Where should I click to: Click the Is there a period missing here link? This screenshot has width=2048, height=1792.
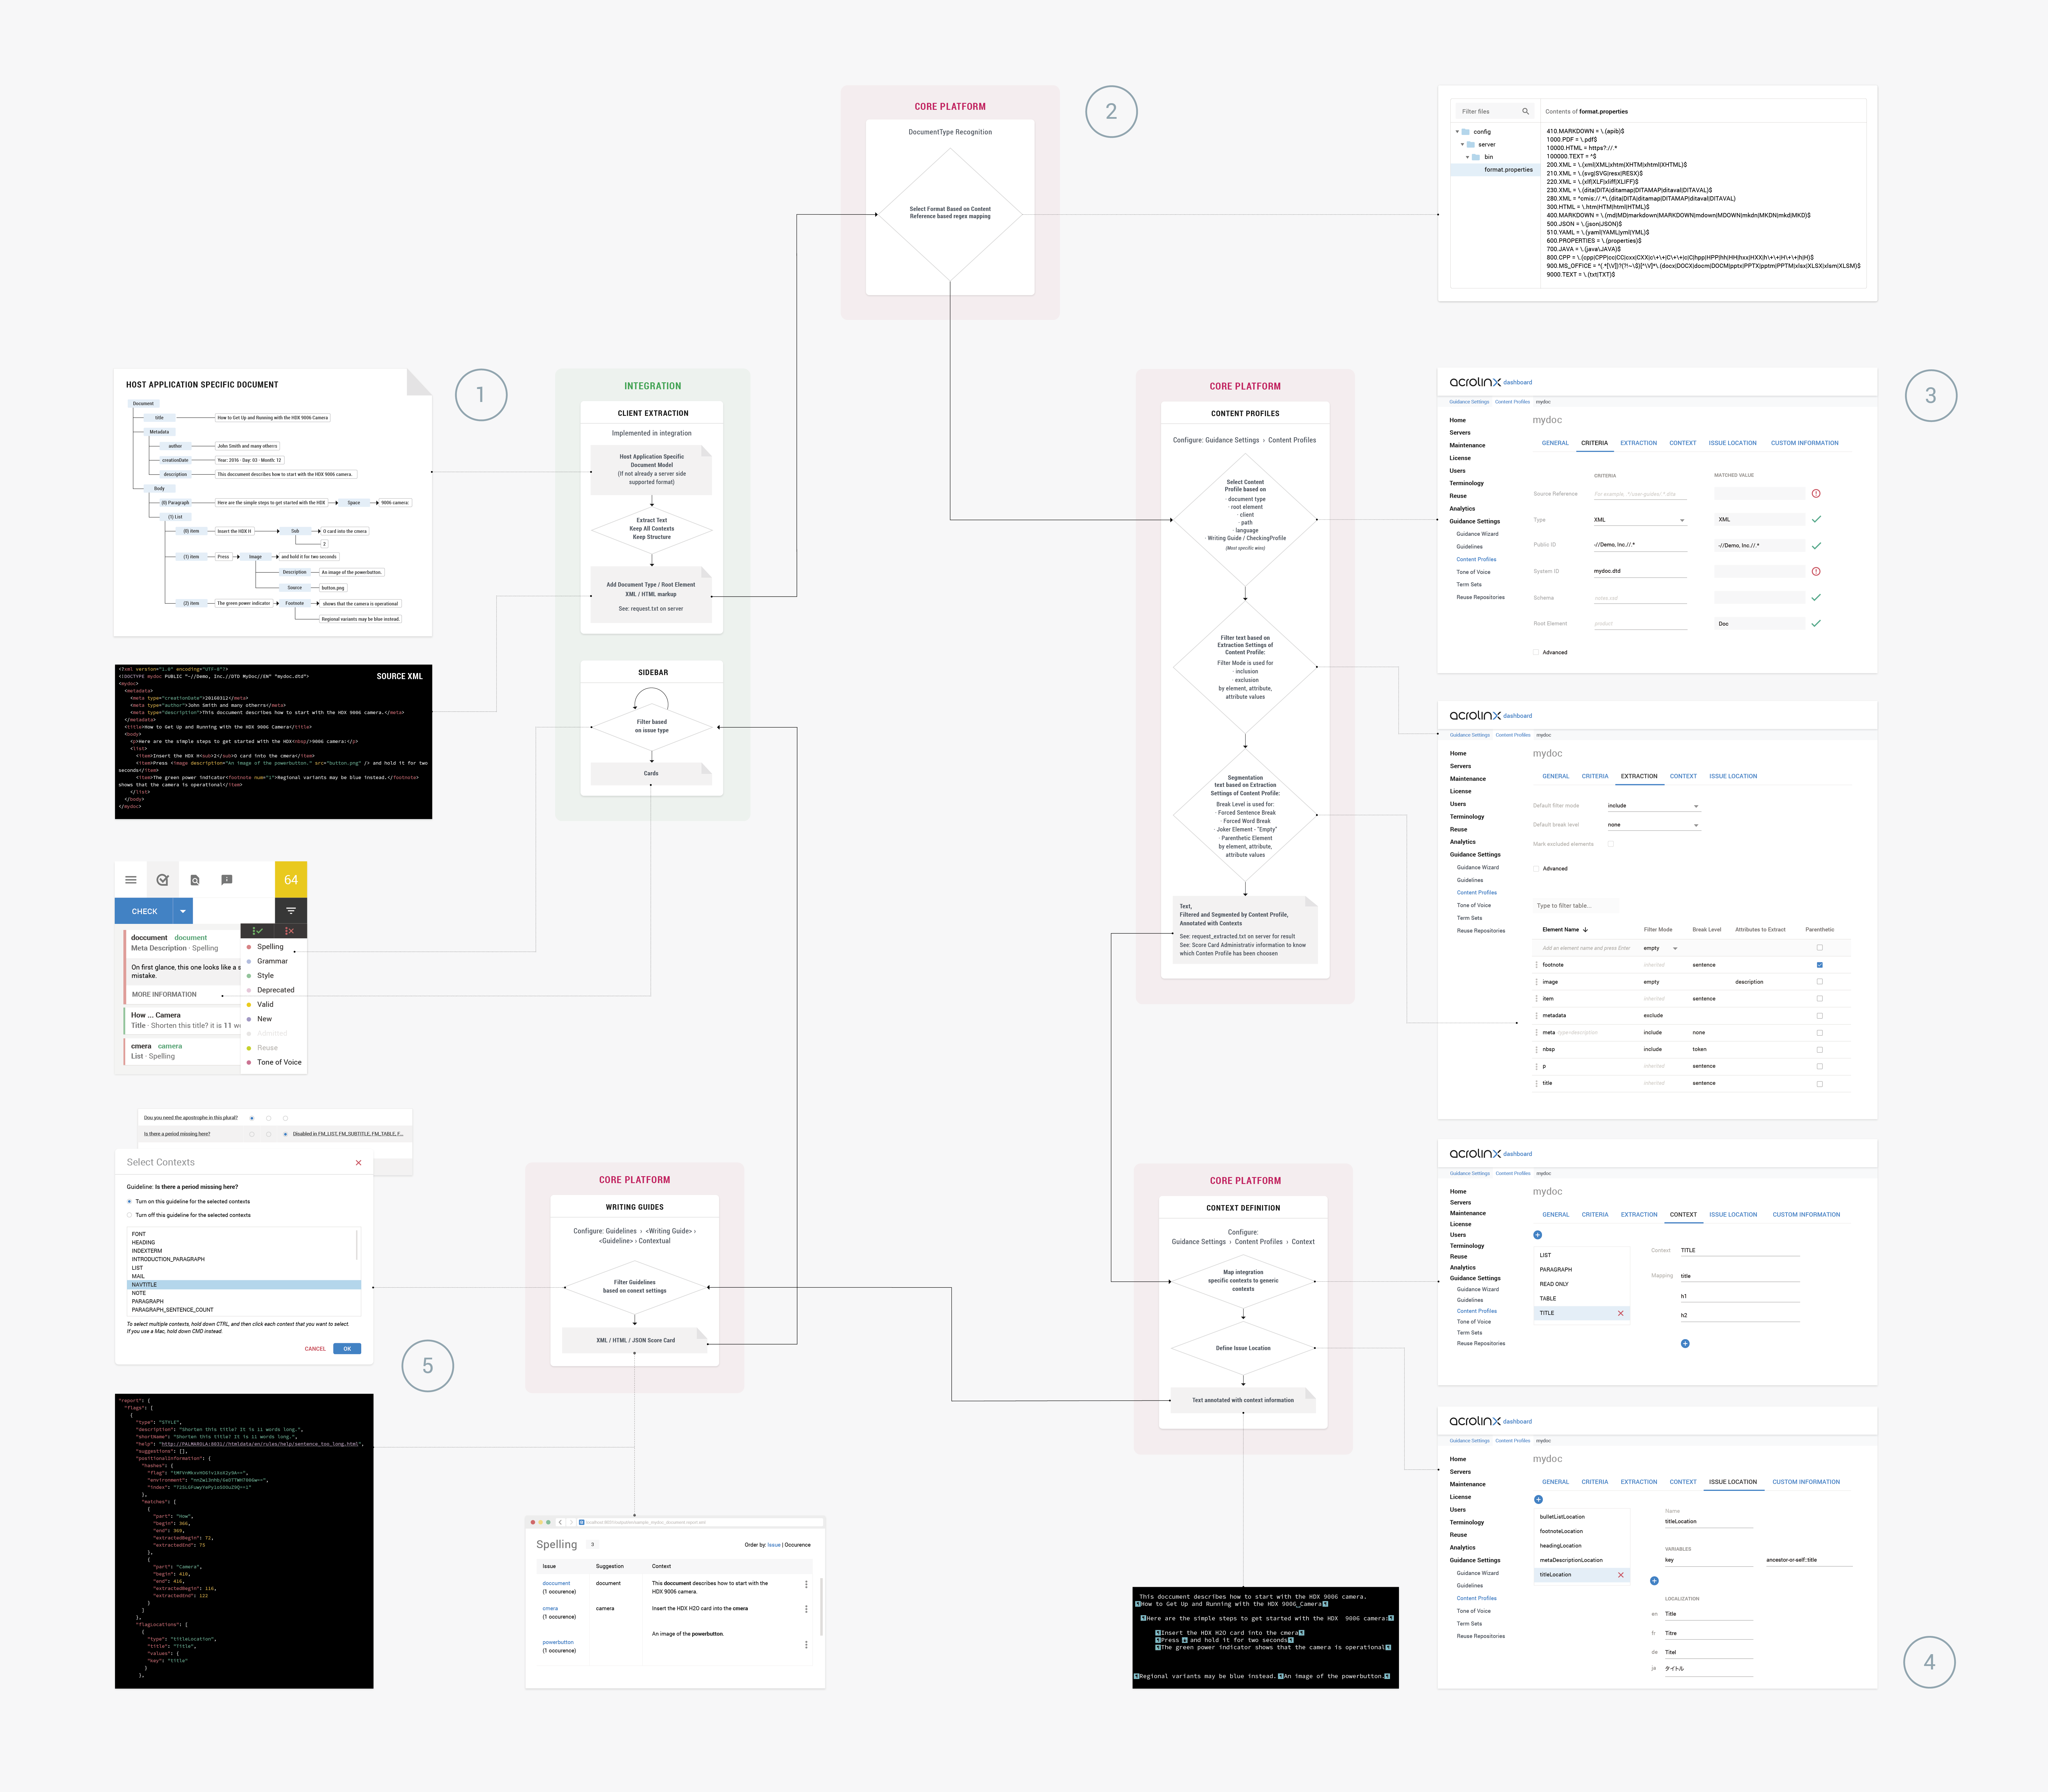[x=177, y=1134]
